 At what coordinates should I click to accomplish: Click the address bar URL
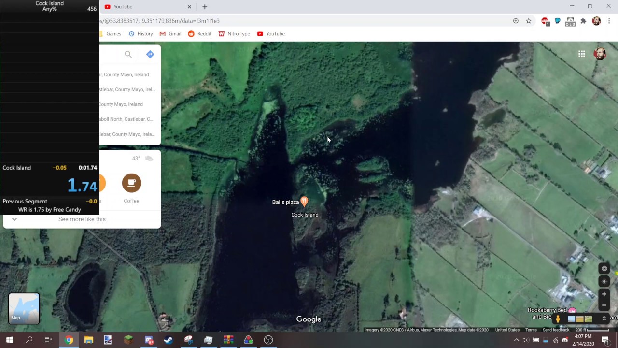pyautogui.click(x=159, y=21)
